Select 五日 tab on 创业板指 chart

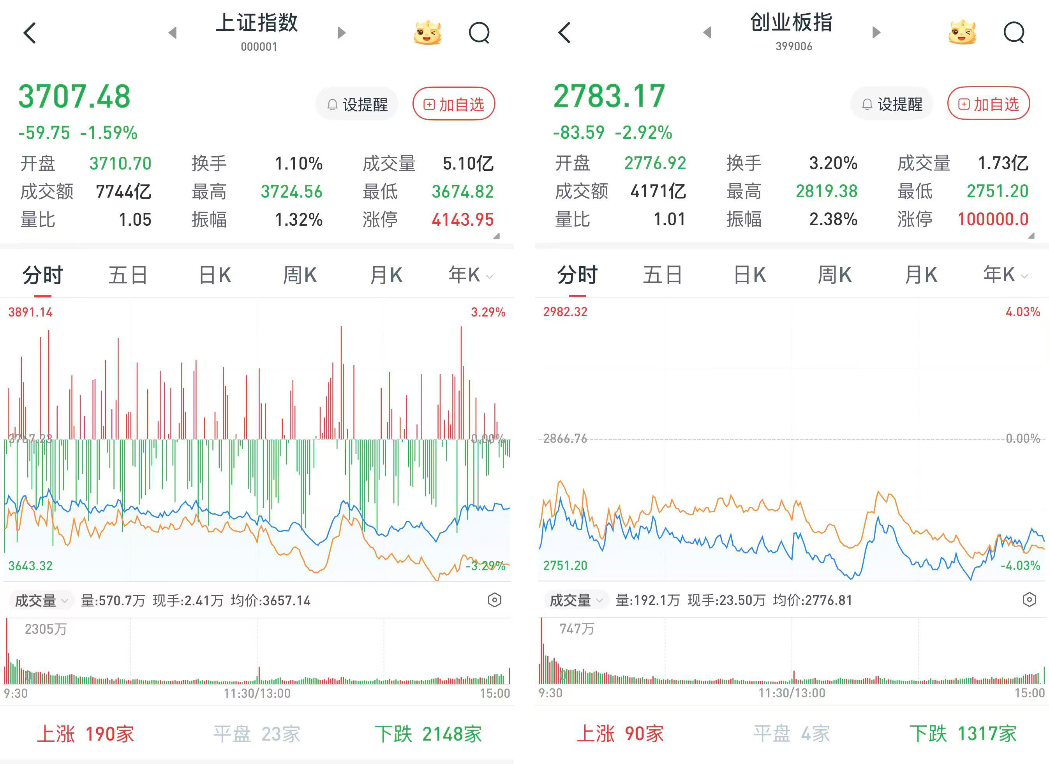tap(663, 275)
